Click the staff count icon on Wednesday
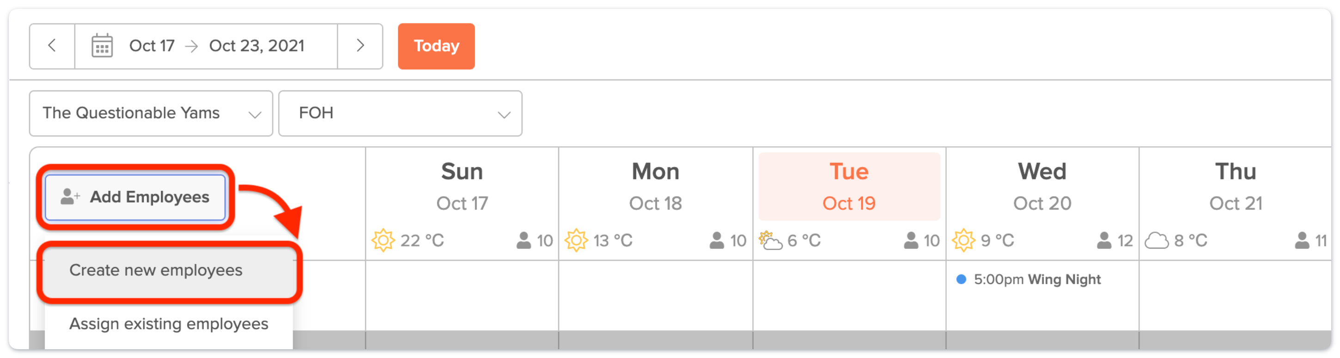1340x358 pixels. click(1104, 240)
